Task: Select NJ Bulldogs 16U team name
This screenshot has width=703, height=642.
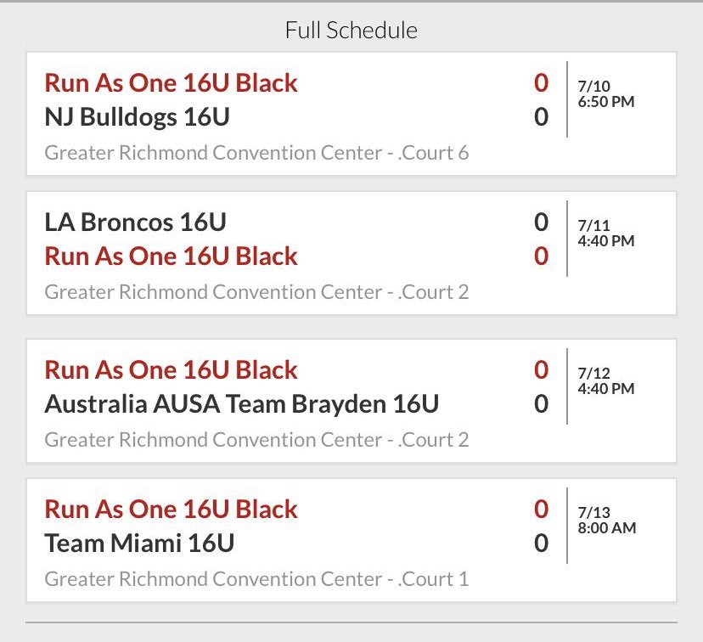Action: (x=138, y=117)
